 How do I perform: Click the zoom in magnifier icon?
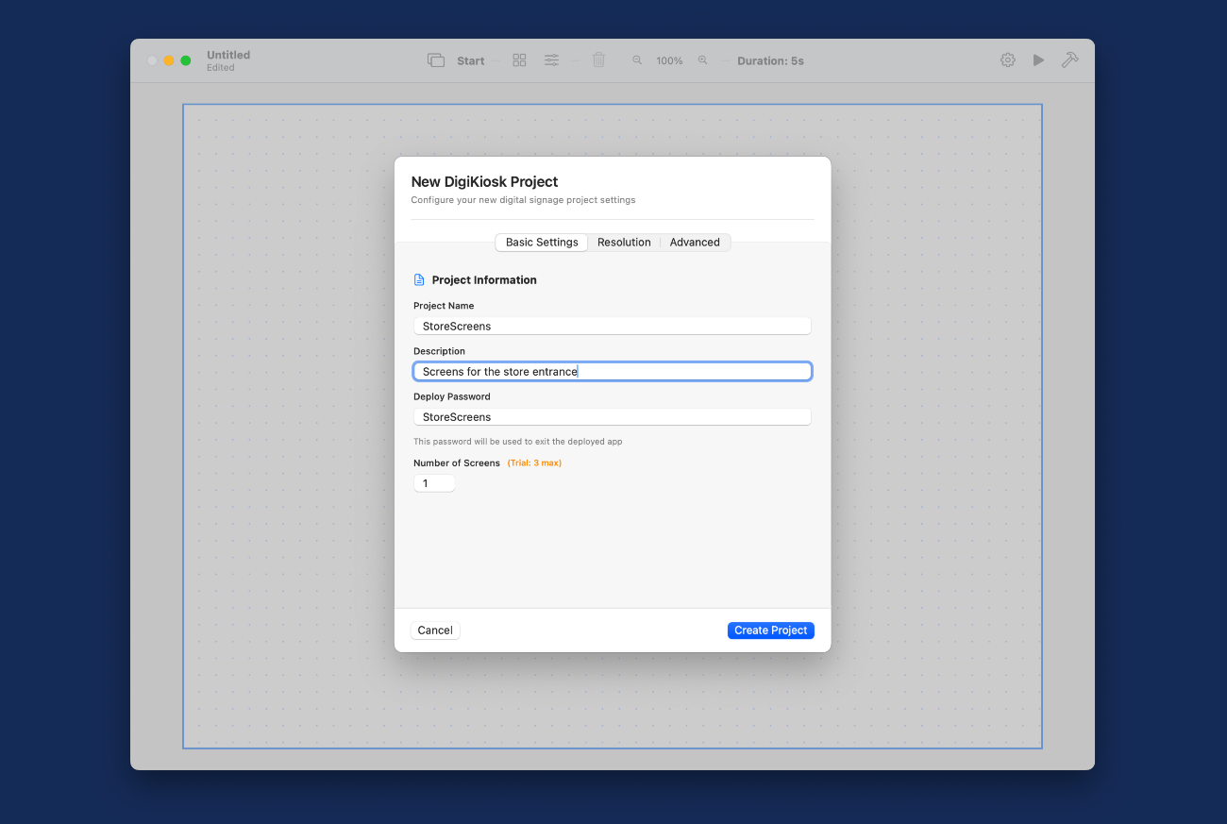point(702,60)
